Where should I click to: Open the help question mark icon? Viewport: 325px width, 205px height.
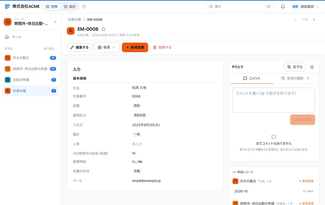pos(84,7)
